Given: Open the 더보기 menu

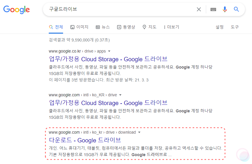Looking at the screenshot, I should pos(171,27).
